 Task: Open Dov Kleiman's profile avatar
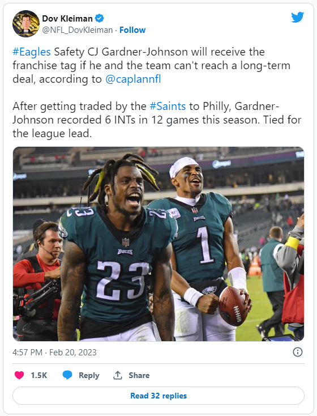tap(26, 24)
